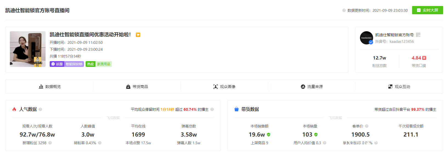The width and height of the screenshot is (445, 153).
Task: Click the 抖音号 kaadas123456 text
Action: tap(395, 41)
